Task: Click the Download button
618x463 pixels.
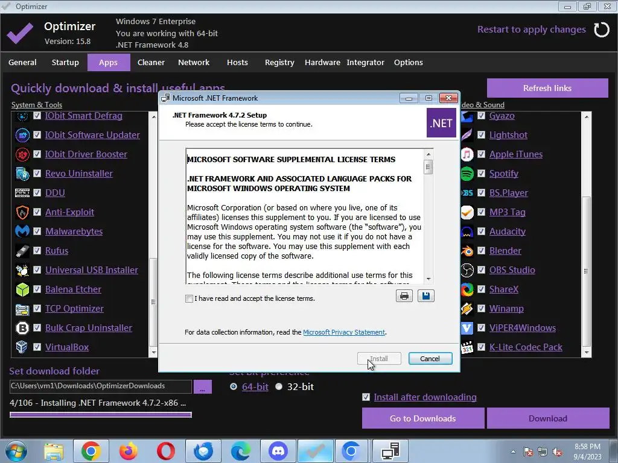Action: click(548, 418)
